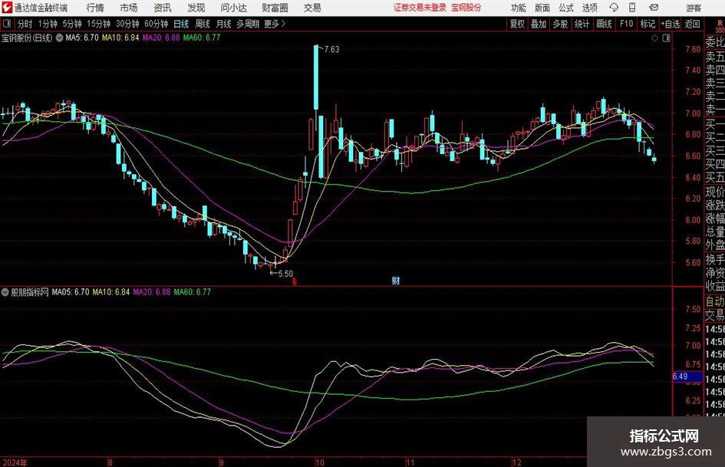The height and width of the screenshot is (467, 725).
Task: Open the 财富圈 menu
Action: point(275,8)
